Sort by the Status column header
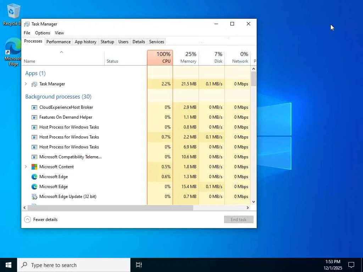 [126, 58]
